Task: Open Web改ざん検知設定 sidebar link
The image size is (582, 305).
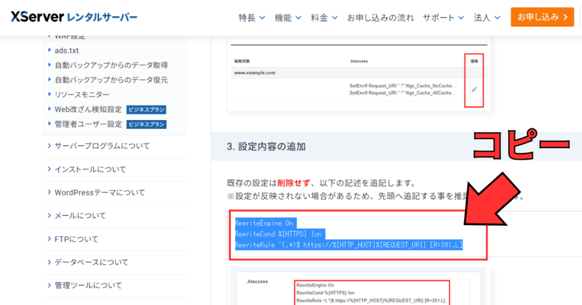Action: pyautogui.click(x=88, y=109)
